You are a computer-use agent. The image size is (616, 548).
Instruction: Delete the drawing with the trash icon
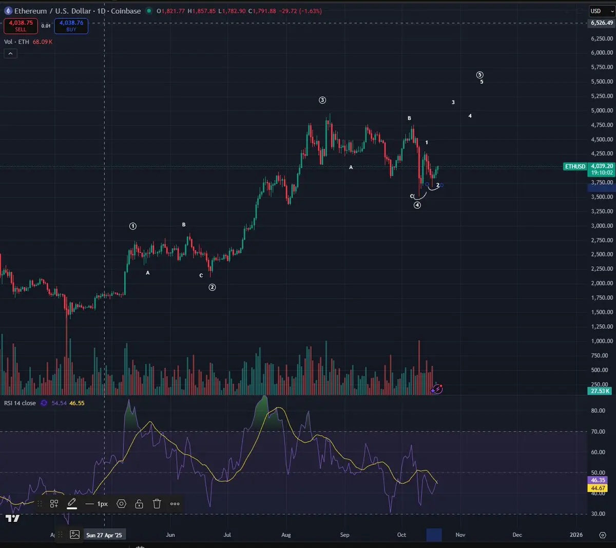(157, 504)
